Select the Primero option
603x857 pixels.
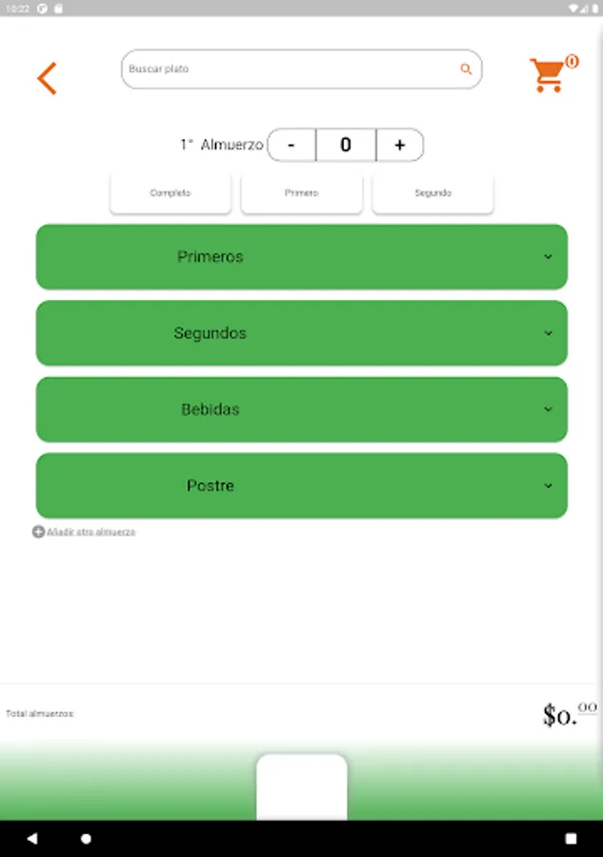(x=301, y=193)
